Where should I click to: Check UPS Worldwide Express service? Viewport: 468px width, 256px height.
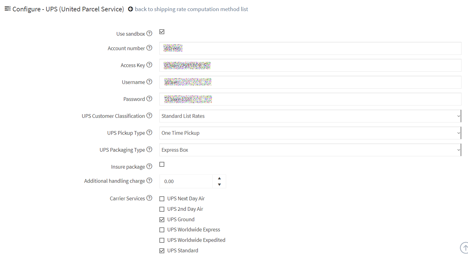[x=162, y=230]
